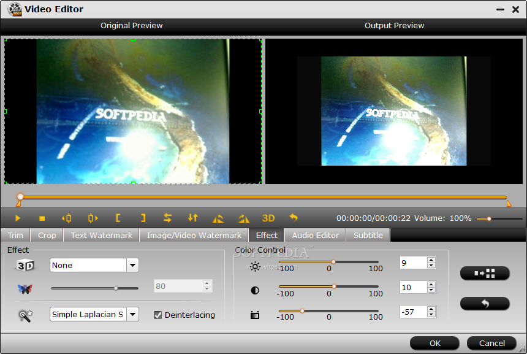
Task: Flip video horizontally using the swap arrows icon
Action: (x=167, y=218)
